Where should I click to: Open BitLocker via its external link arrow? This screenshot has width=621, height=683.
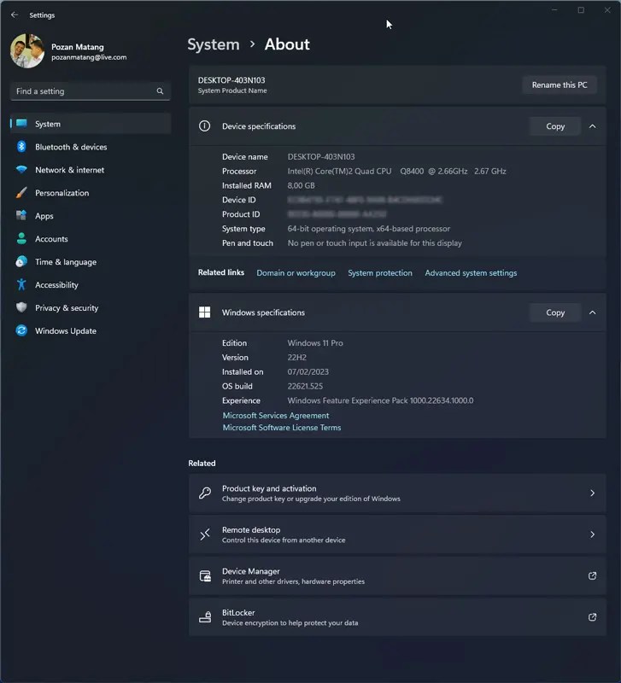(x=592, y=617)
